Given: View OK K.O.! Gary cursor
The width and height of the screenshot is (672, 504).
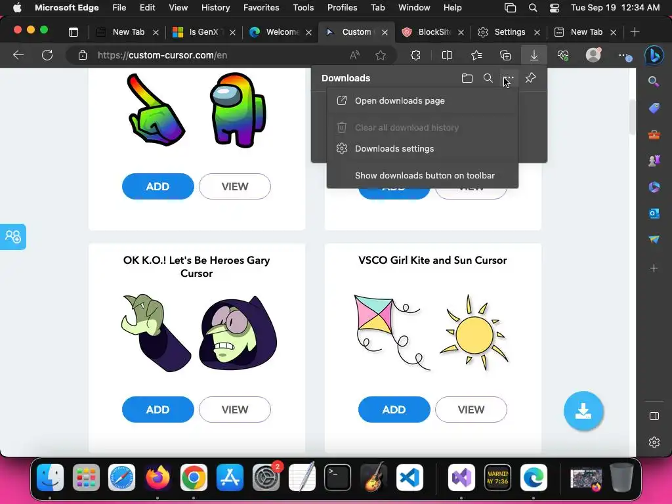Looking at the screenshot, I should (235, 409).
